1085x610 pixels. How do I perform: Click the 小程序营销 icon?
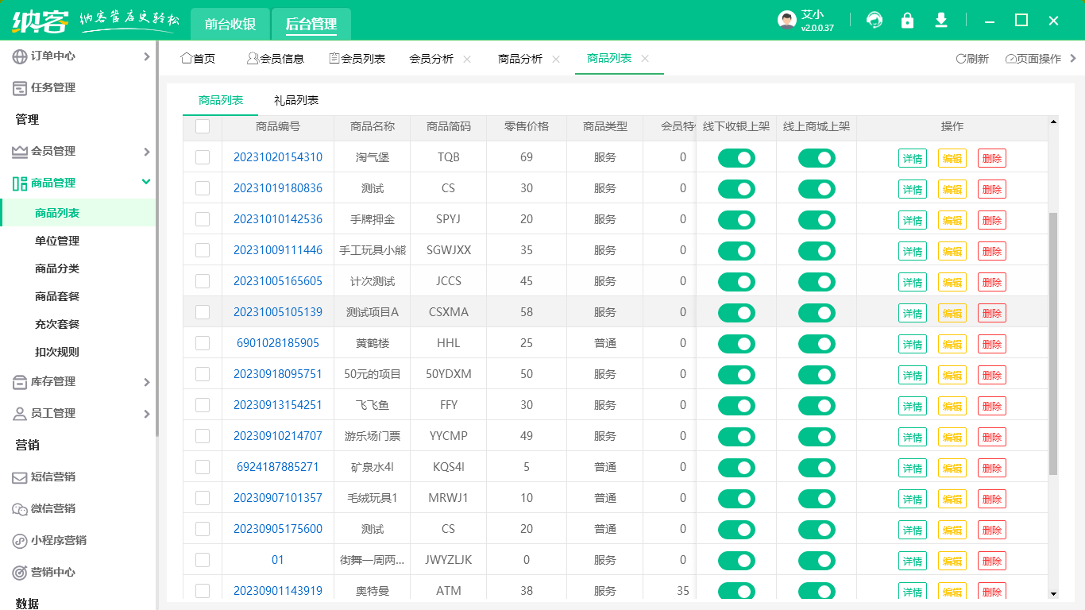point(20,541)
